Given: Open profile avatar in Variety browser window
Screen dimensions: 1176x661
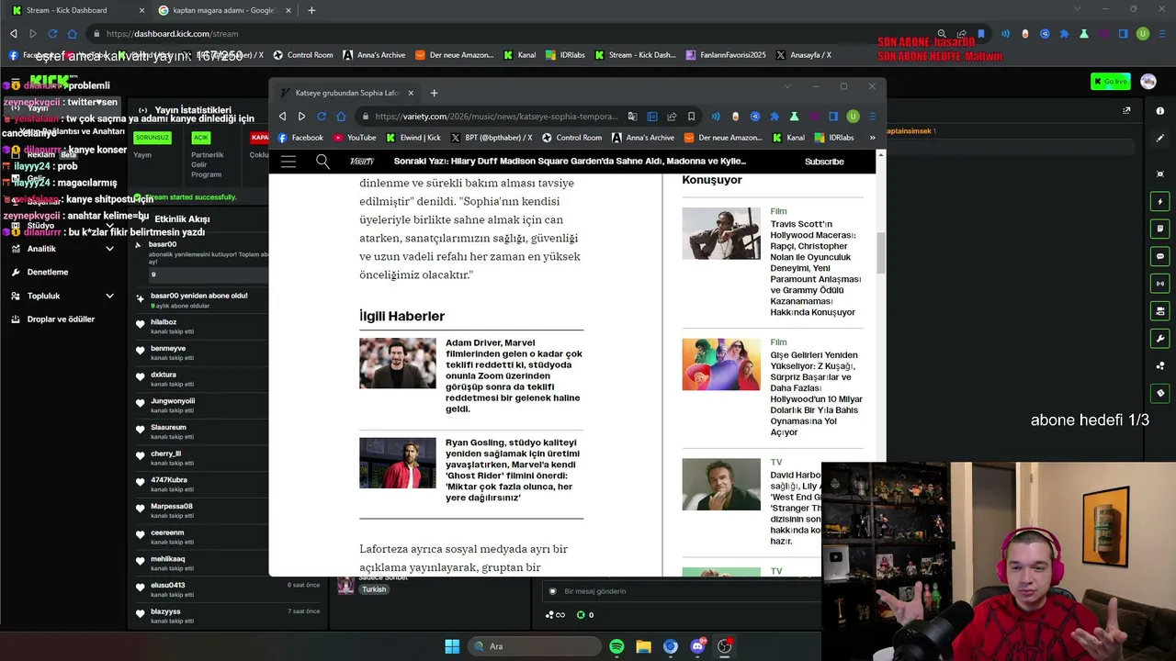Looking at the screenshot, I should [x=853, y=117].
